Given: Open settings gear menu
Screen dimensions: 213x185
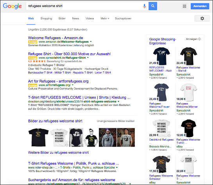Looking at the screenshot, I should click(202, 18).
